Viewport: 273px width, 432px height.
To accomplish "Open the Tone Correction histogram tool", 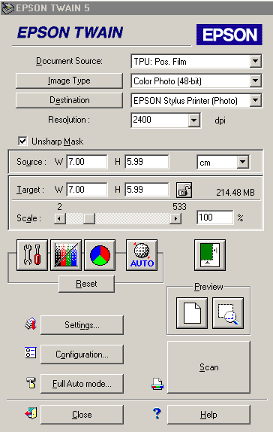I will [x=66, y=255].
